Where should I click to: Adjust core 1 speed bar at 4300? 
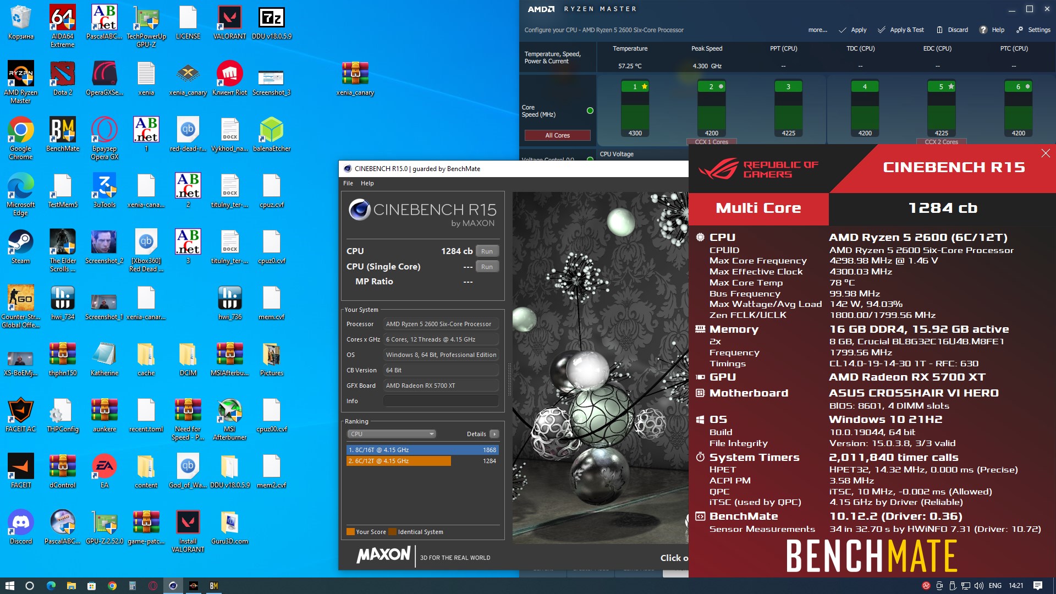tap(635, 110)
